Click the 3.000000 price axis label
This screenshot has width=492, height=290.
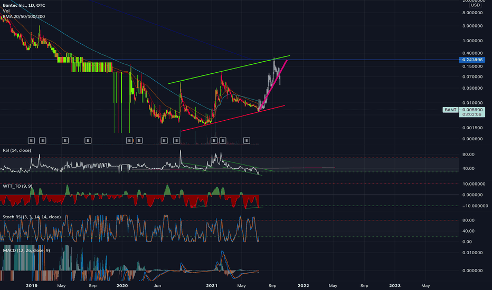(x=472, y=26)
